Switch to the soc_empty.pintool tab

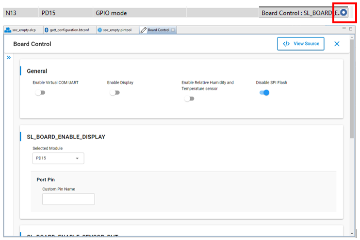(117, 30)
